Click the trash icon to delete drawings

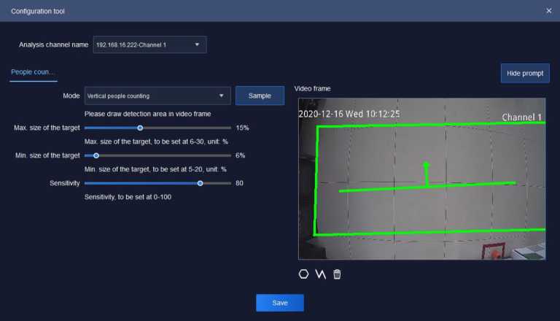click(x=337, y=274)
